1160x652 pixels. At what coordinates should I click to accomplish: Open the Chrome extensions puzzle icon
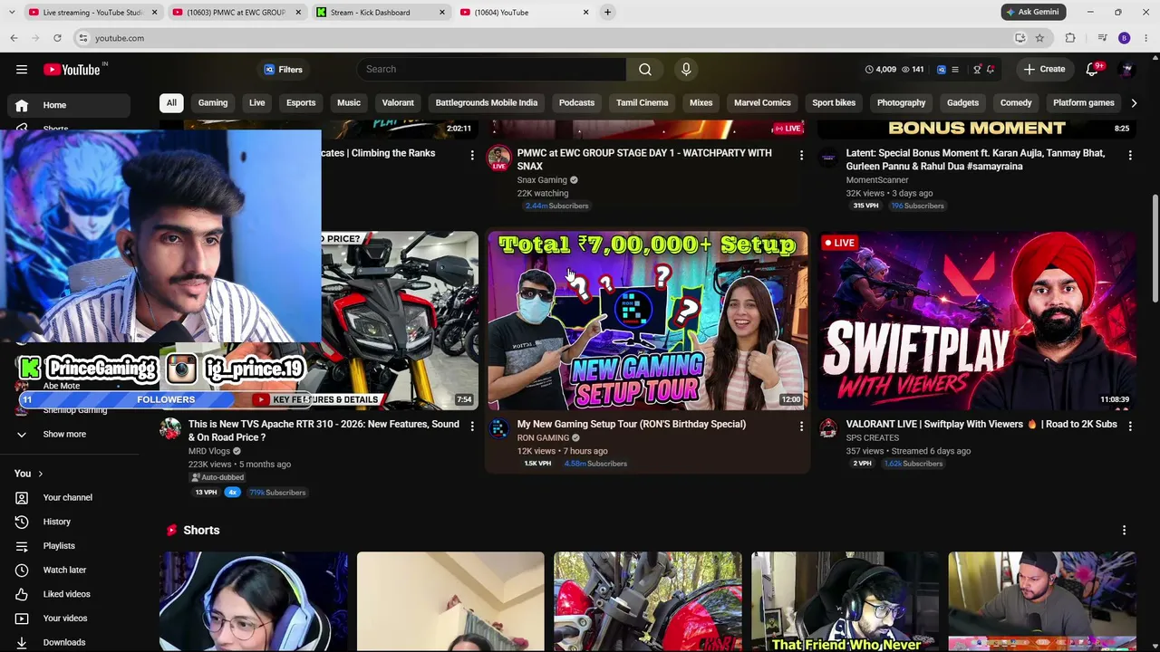[1070, 38]
